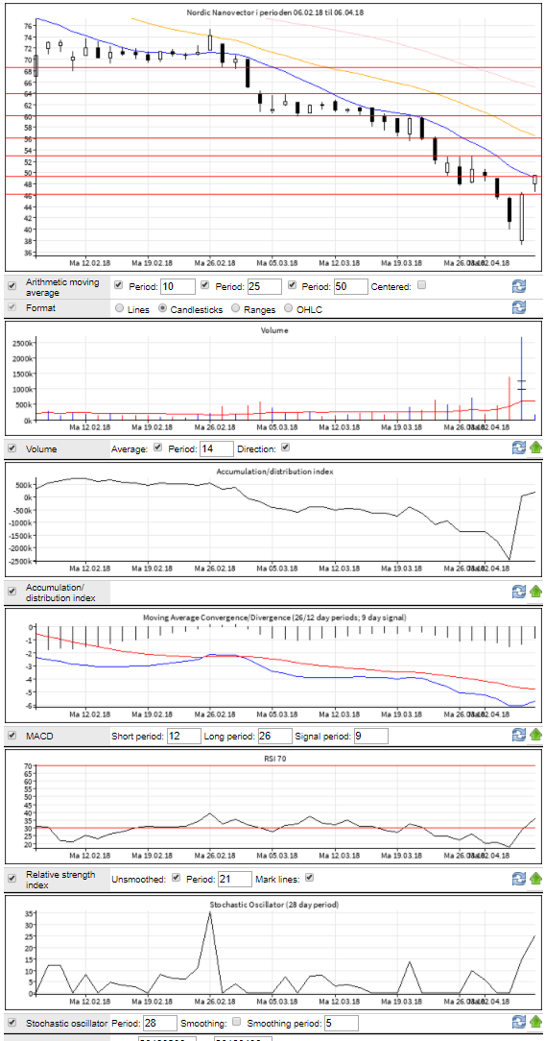Refresh the Stochastic oscillator

click(519, 1023)
